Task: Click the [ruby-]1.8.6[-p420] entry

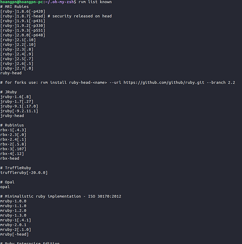Action: (23, 11)
